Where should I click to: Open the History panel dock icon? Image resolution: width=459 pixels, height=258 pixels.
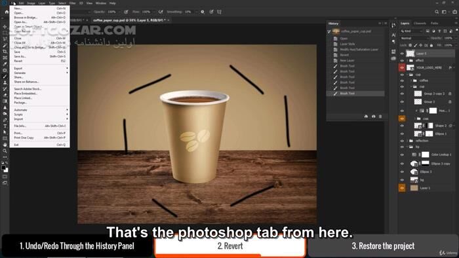coord(393,25)
